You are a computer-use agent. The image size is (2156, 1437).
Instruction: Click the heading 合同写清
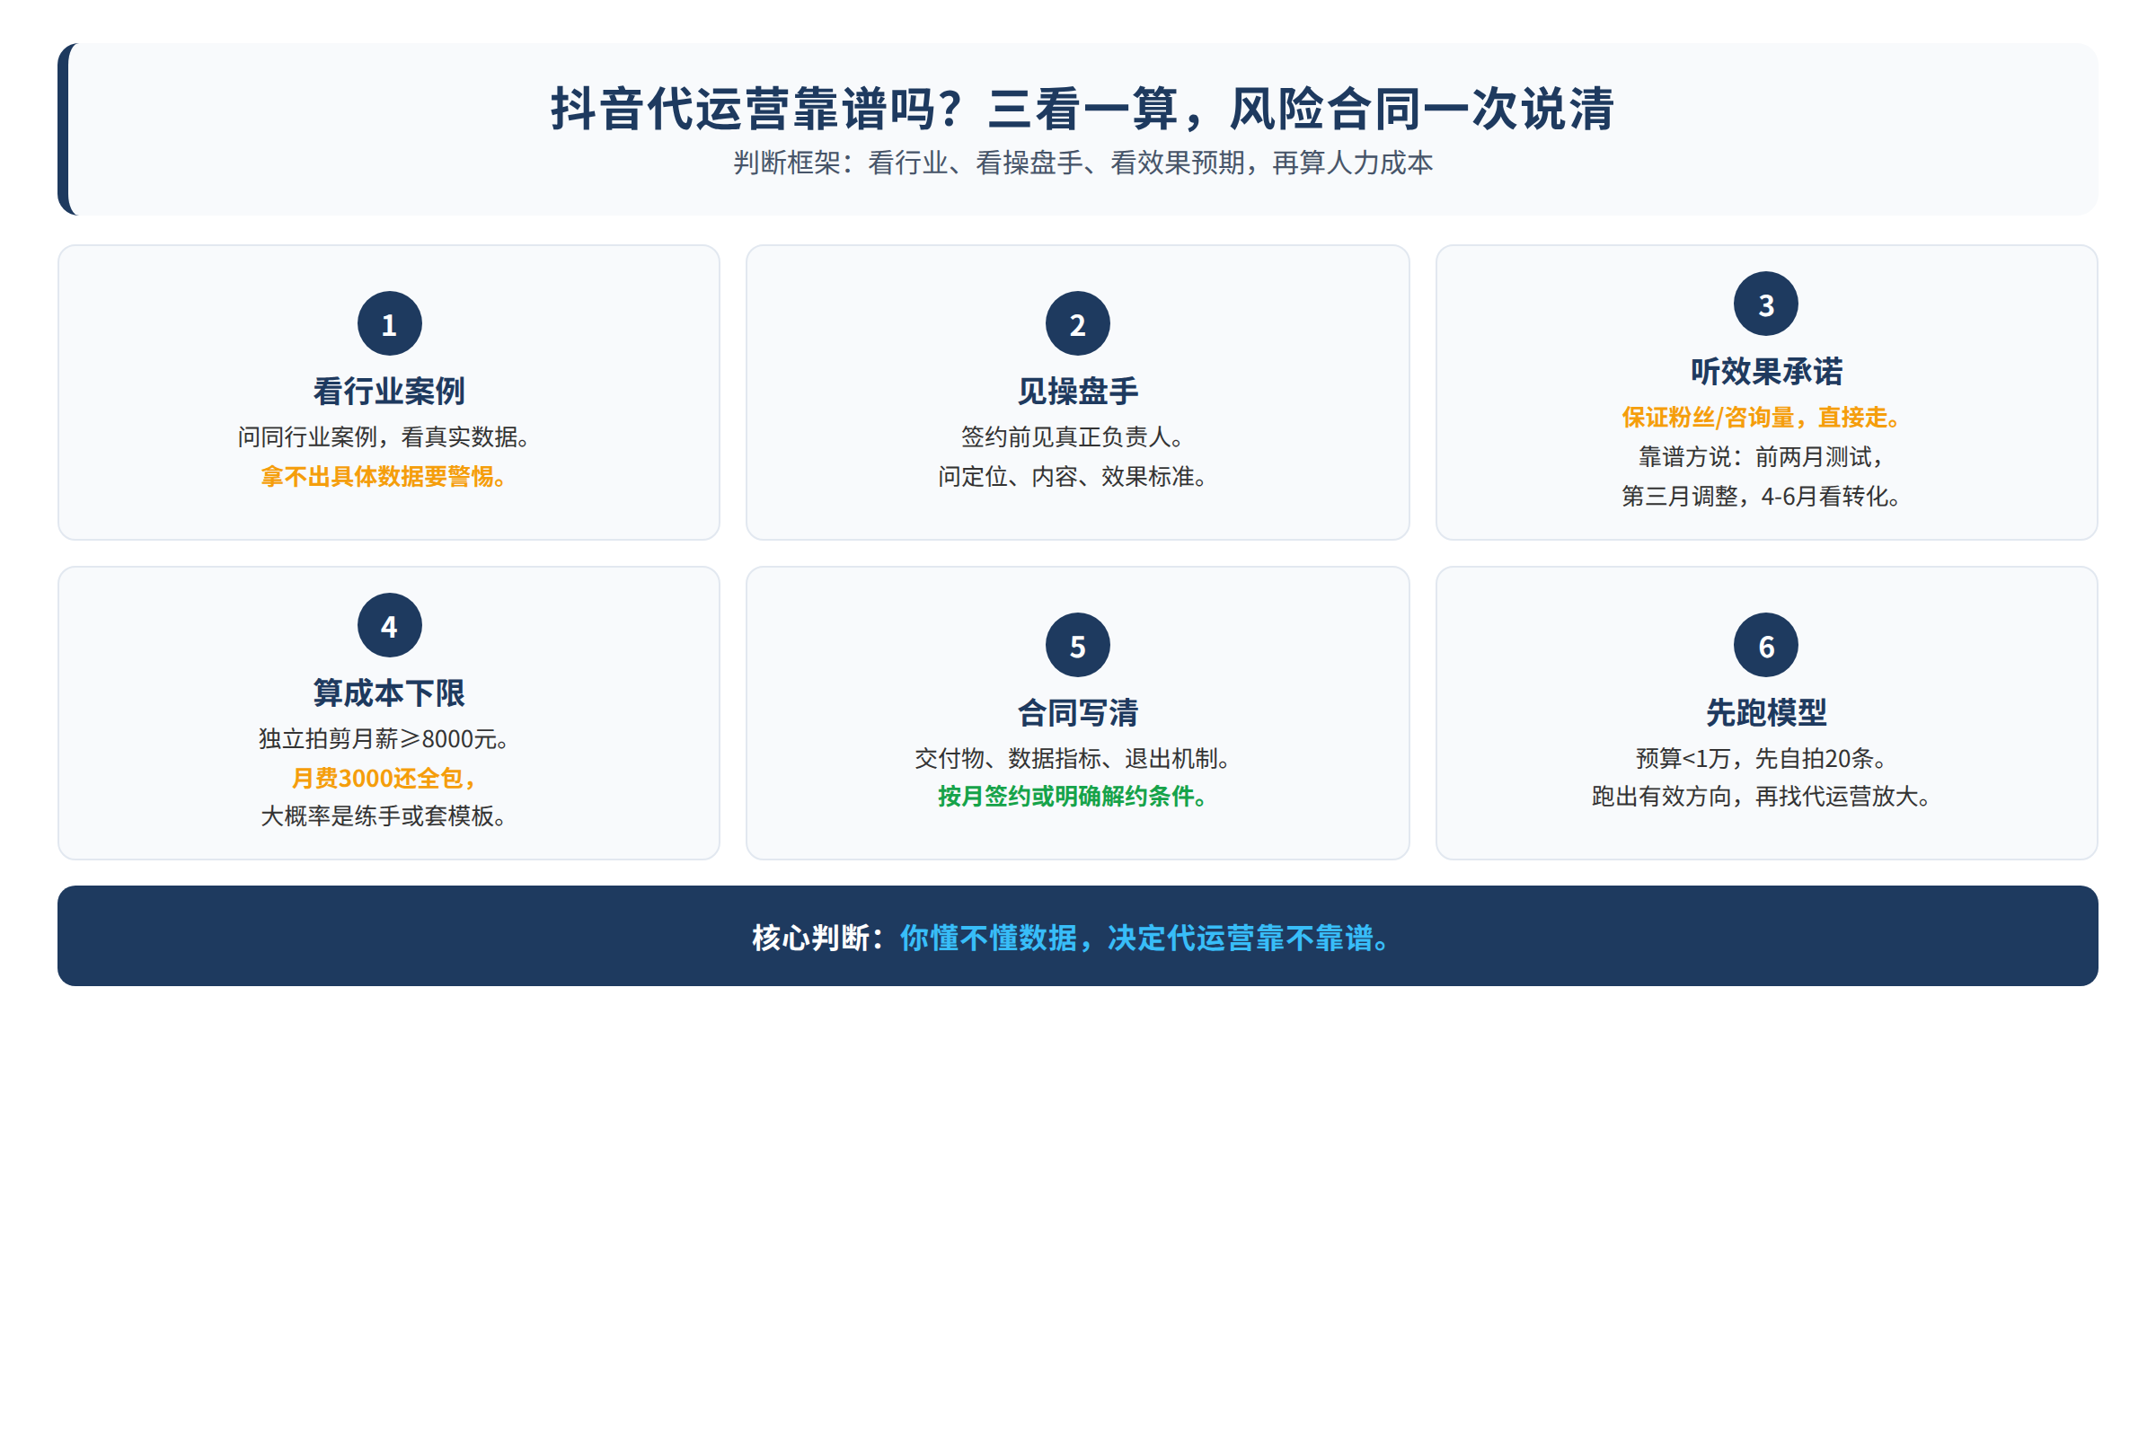point(1078,713)
